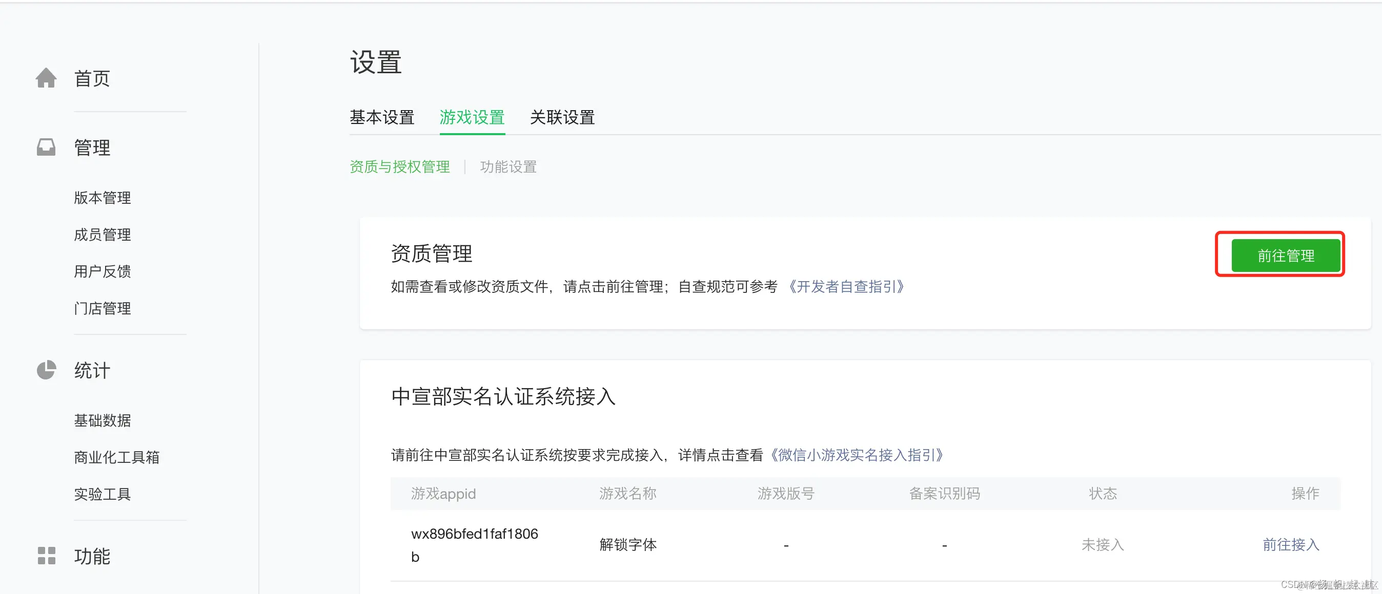The width and height of the screenshot is (1382, 594).
Task: Click the inbox icon beside 管理
Action: (x=46, y=147)
